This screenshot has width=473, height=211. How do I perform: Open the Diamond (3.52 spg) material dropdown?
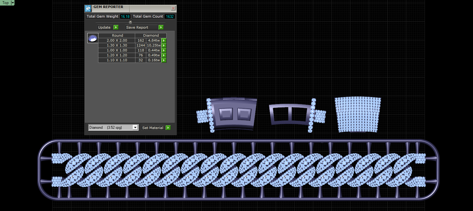tap(113, 128)
